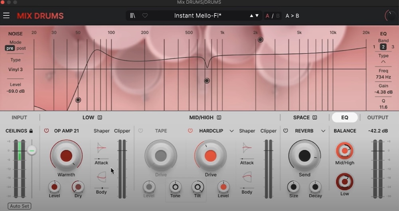Open the hamburger menu
The width and height of the screenshot is (399, 211).
(6, 16)
